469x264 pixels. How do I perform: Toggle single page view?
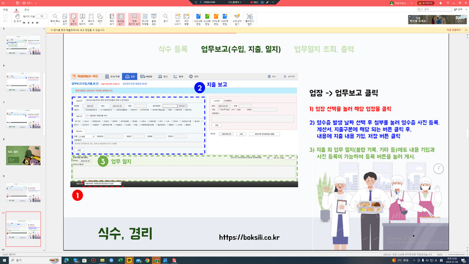click(x=74, y=19)
